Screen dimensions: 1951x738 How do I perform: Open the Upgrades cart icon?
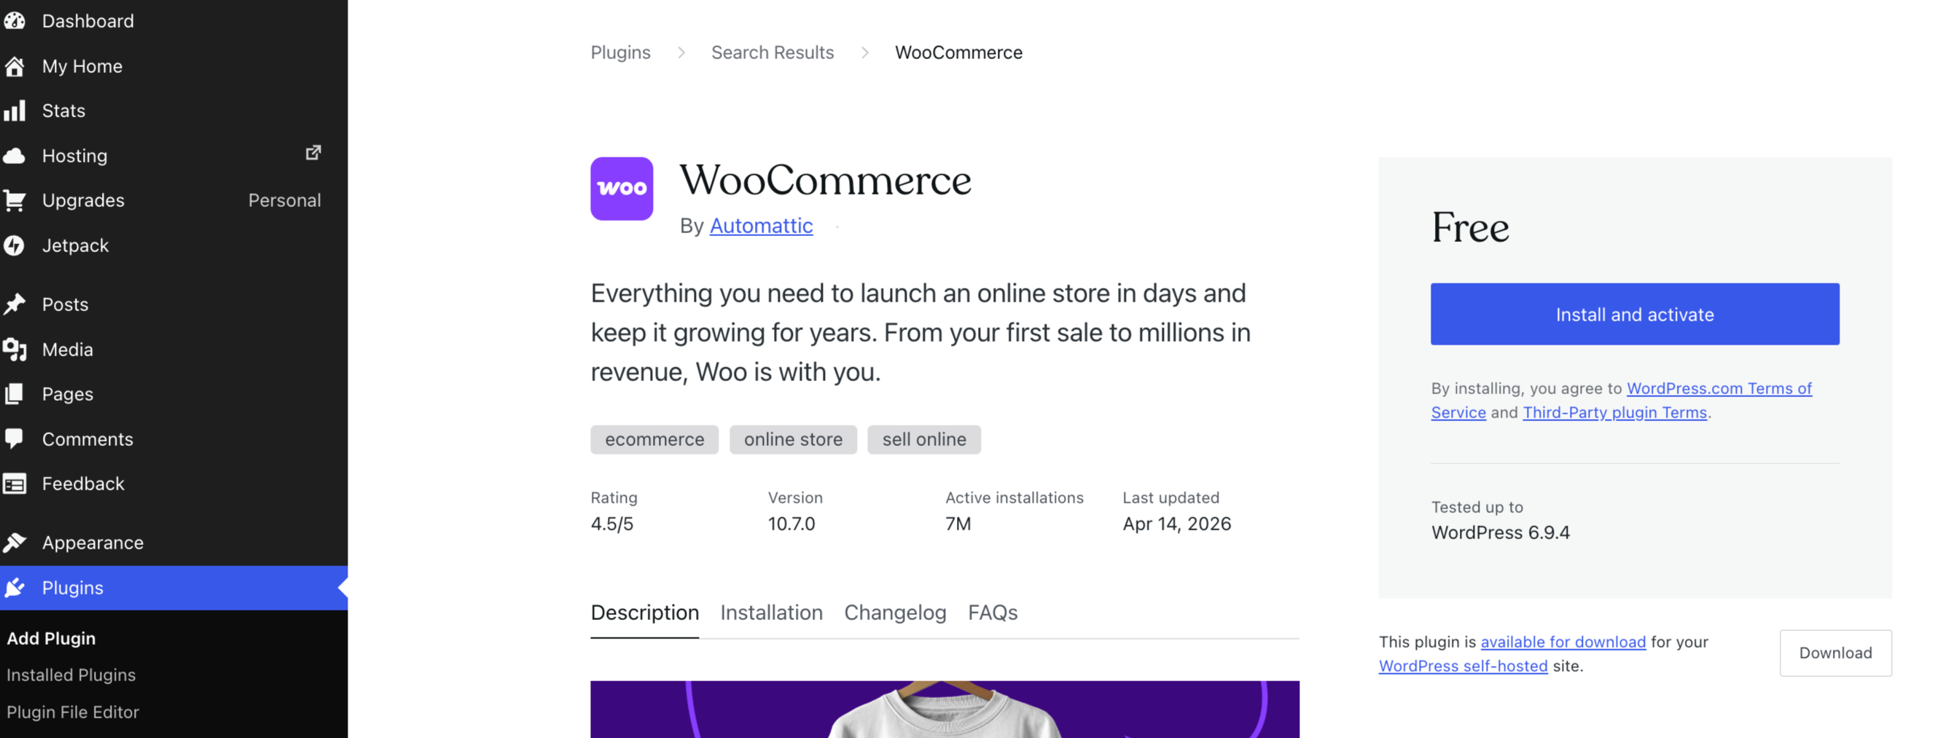coord(16,200)
